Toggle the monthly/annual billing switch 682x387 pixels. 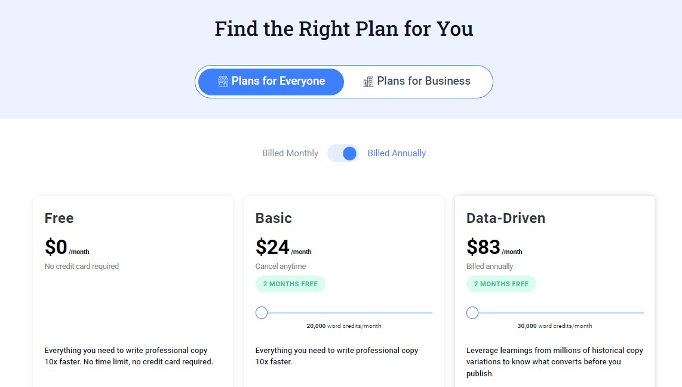click(343, 154)
